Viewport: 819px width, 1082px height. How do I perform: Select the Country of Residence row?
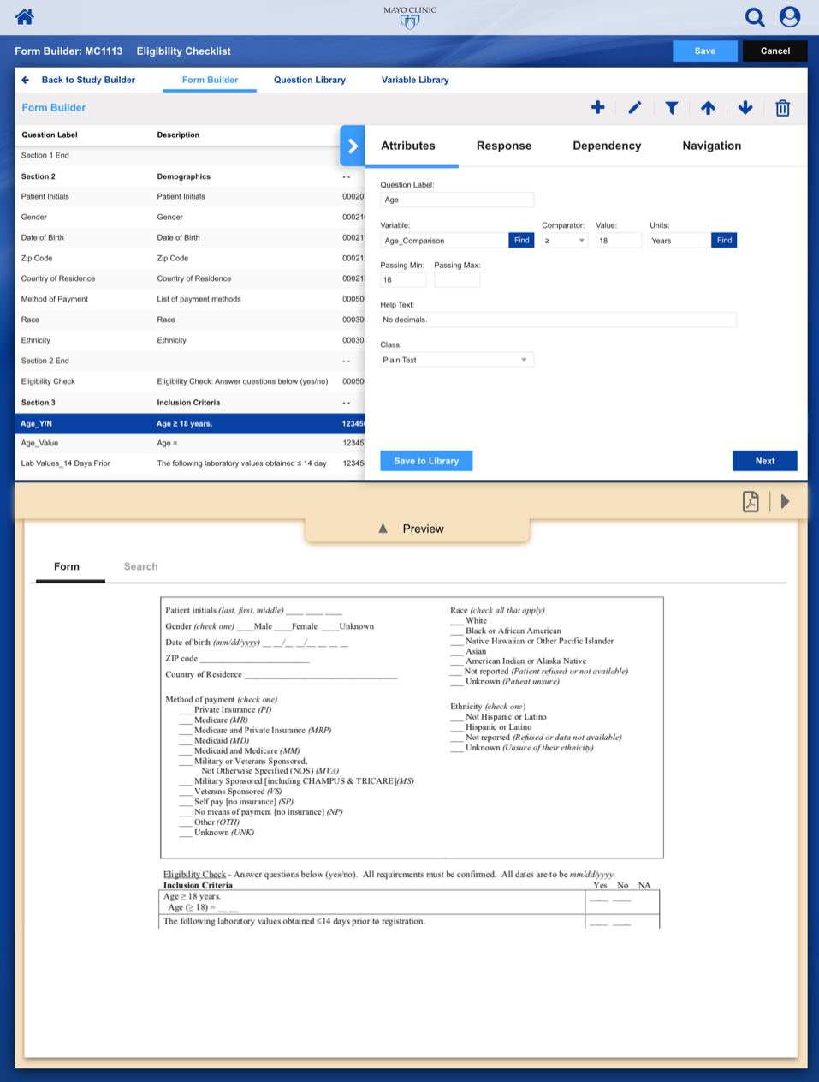click(x=190, y=278)
